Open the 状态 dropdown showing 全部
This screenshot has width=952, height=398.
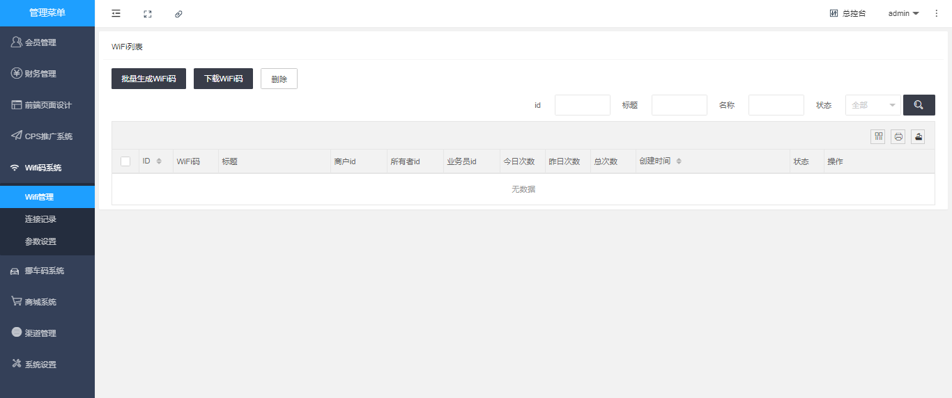pos(873,105)
